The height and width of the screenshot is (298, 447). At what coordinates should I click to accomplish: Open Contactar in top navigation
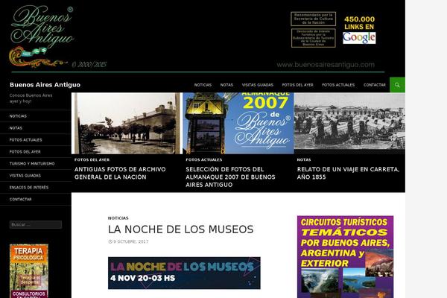point(374,85)
